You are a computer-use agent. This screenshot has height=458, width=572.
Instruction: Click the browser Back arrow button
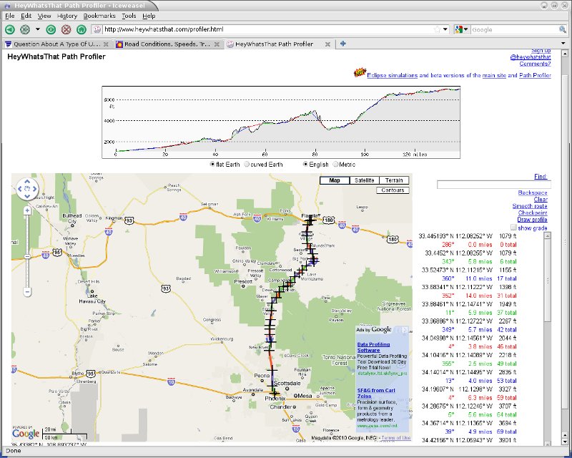(10, 29)
